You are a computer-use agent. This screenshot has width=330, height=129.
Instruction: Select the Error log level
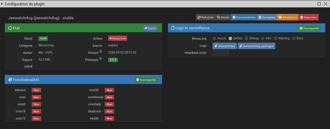[294, 38]
